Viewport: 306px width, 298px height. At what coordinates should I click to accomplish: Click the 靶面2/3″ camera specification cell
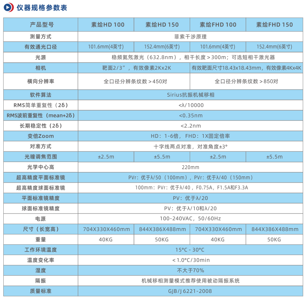[134, 68]
